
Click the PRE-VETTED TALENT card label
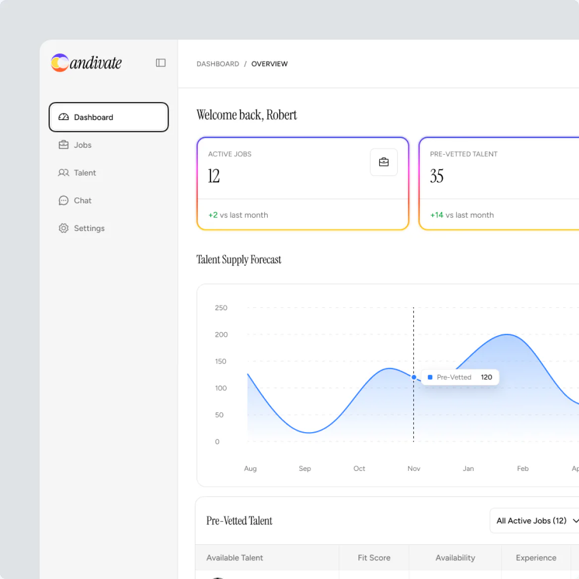pos(463,154)
